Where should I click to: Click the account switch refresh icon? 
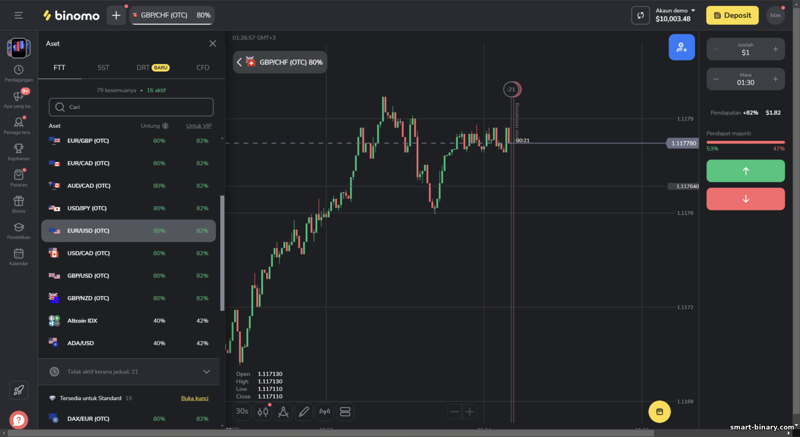(641, 15)
